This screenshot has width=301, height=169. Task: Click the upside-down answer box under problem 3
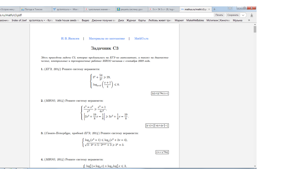[162, 152]
